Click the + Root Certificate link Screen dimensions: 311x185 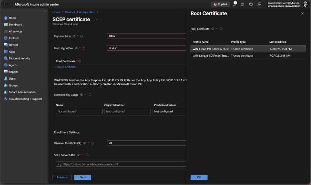65,67
